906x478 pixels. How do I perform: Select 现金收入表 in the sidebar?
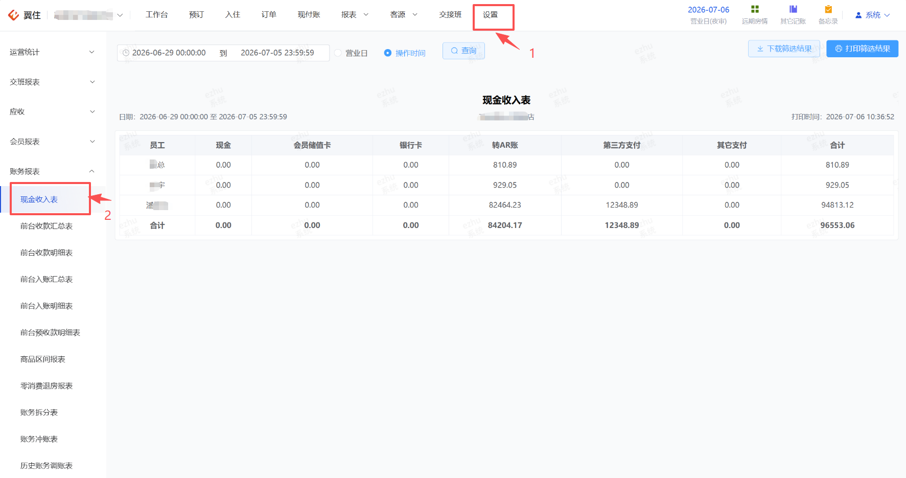tap(39, 199)
